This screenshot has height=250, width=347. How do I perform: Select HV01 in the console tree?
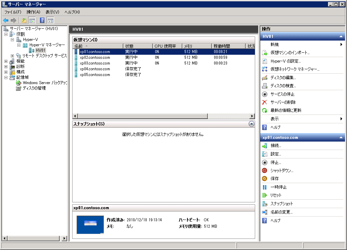coord(41,50)
